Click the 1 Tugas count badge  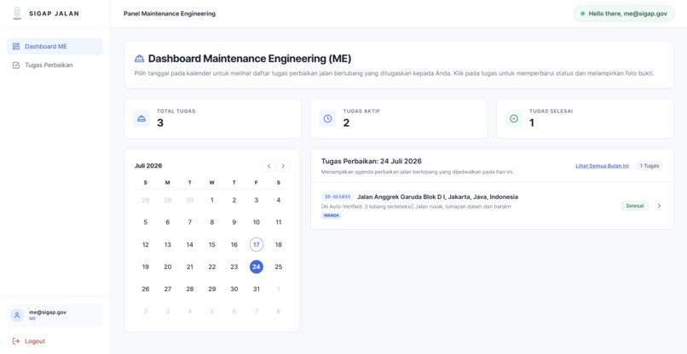[649, 166]
